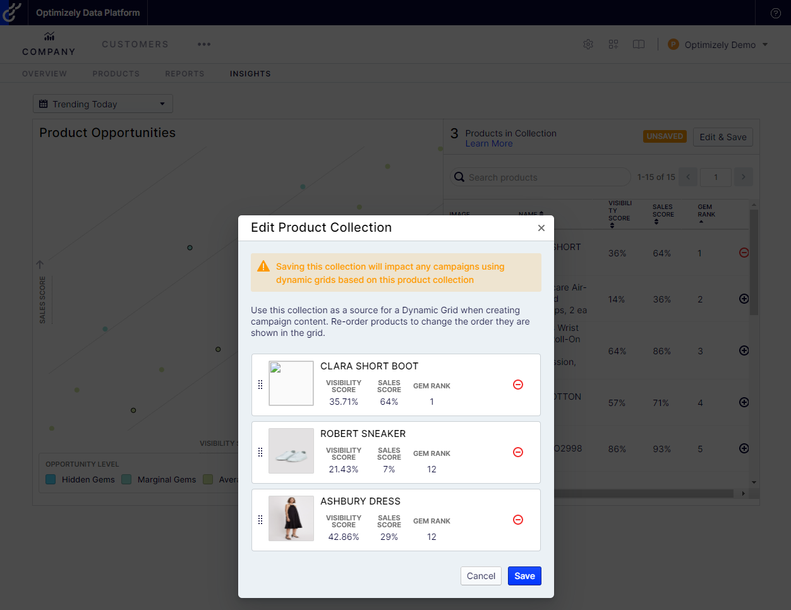Click the page number input field
Screen dimensions: 791x610
tap(716, 177)
